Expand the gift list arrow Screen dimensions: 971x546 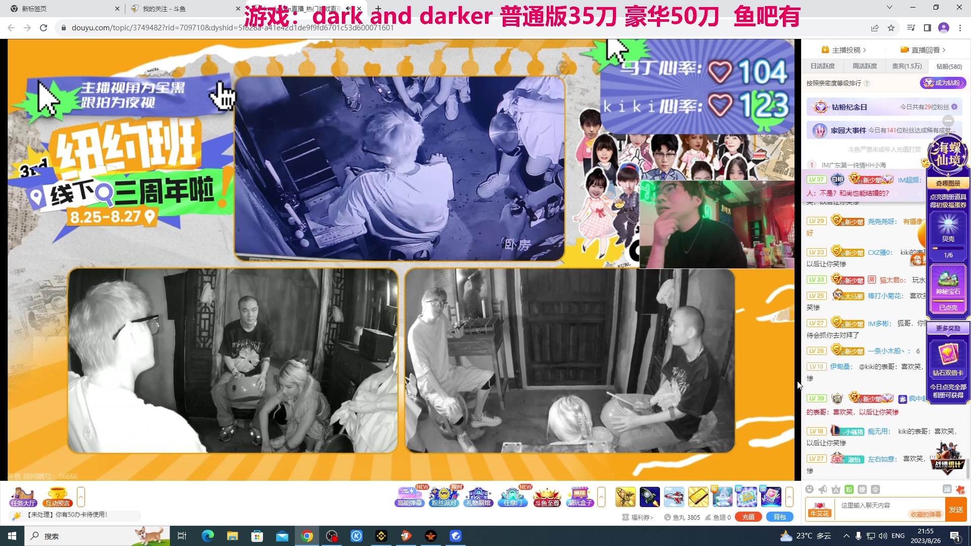(x=789, y=497)
